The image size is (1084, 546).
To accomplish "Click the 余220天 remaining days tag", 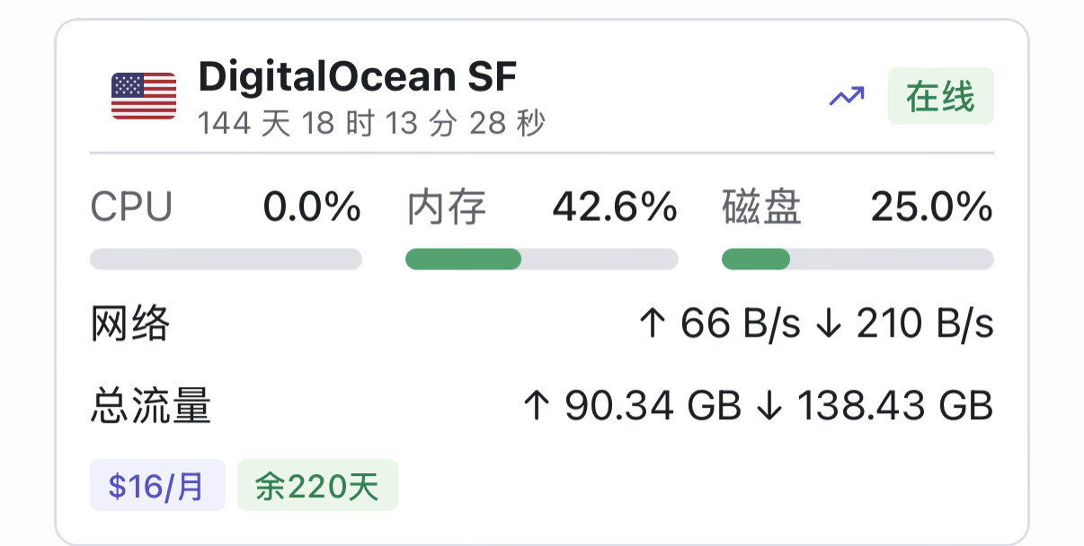I will pos(317,486).
